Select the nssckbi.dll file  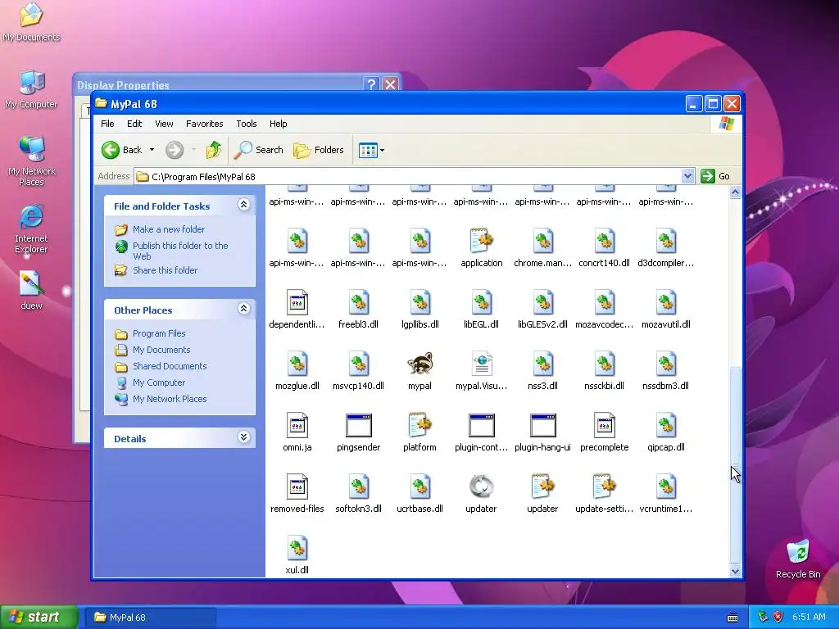(604, 364)
